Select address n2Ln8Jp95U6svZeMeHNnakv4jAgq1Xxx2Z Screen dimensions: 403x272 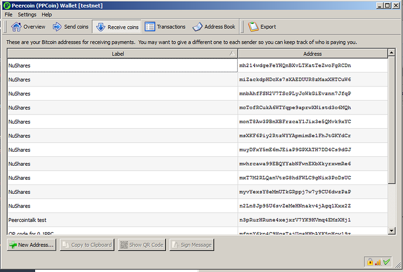click(295, 206)
